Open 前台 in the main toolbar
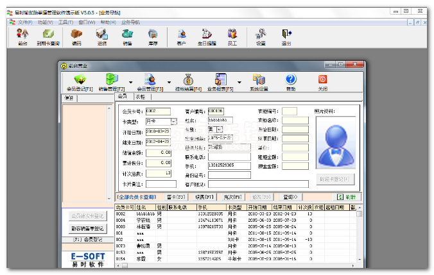434x275 pixels. pos(22,37)
